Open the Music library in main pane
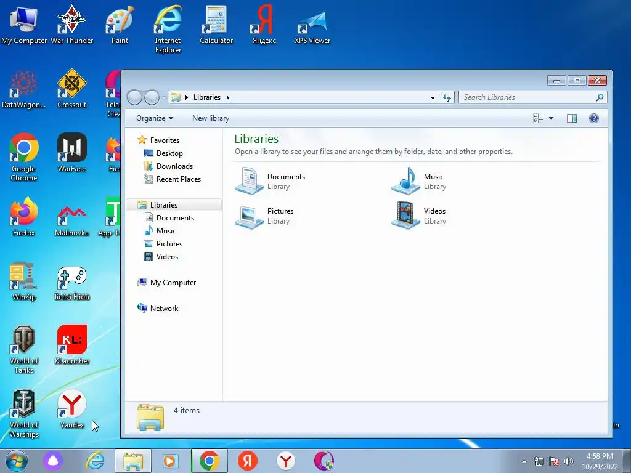Image resolution: width=631 pixels, height=473 pixels. (x=418, y=181)
